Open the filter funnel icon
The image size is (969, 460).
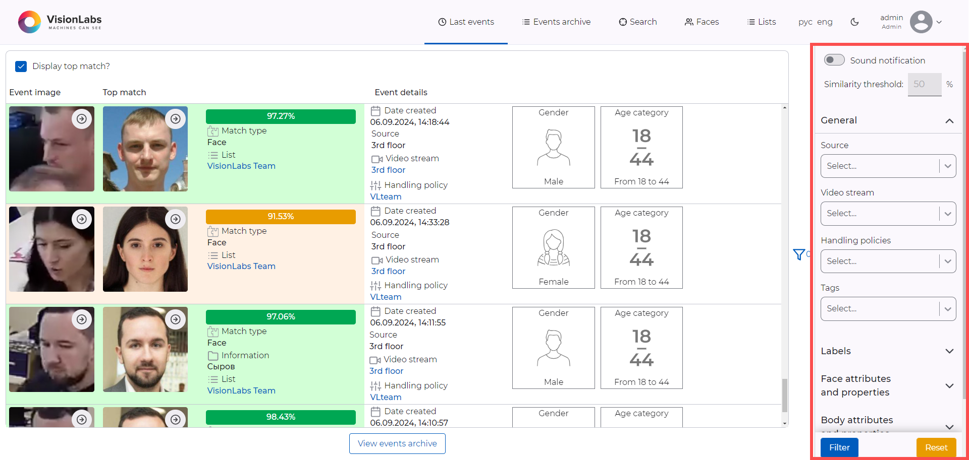point(799,254)
